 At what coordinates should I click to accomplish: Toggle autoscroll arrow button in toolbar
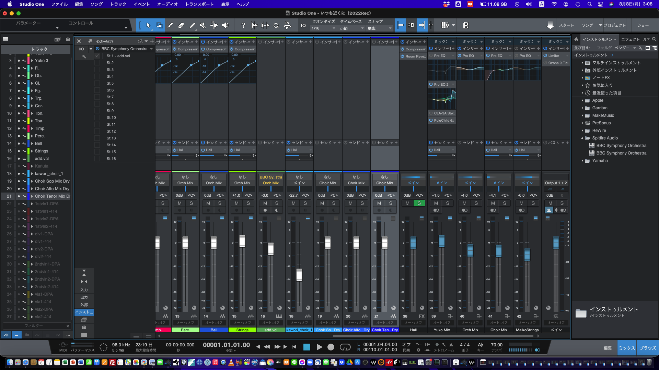tap(422, 25)
